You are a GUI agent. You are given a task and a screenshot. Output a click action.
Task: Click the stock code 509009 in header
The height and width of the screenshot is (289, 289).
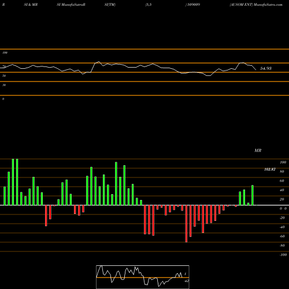pos(193,5)
